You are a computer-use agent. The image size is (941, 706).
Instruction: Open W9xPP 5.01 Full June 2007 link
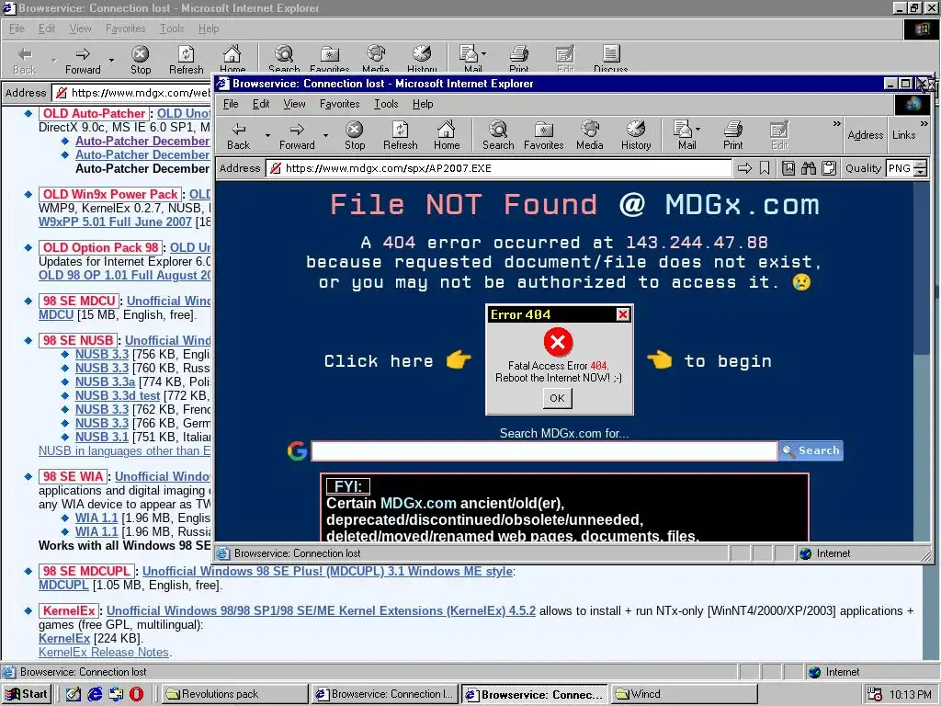(x=115, y=222)
